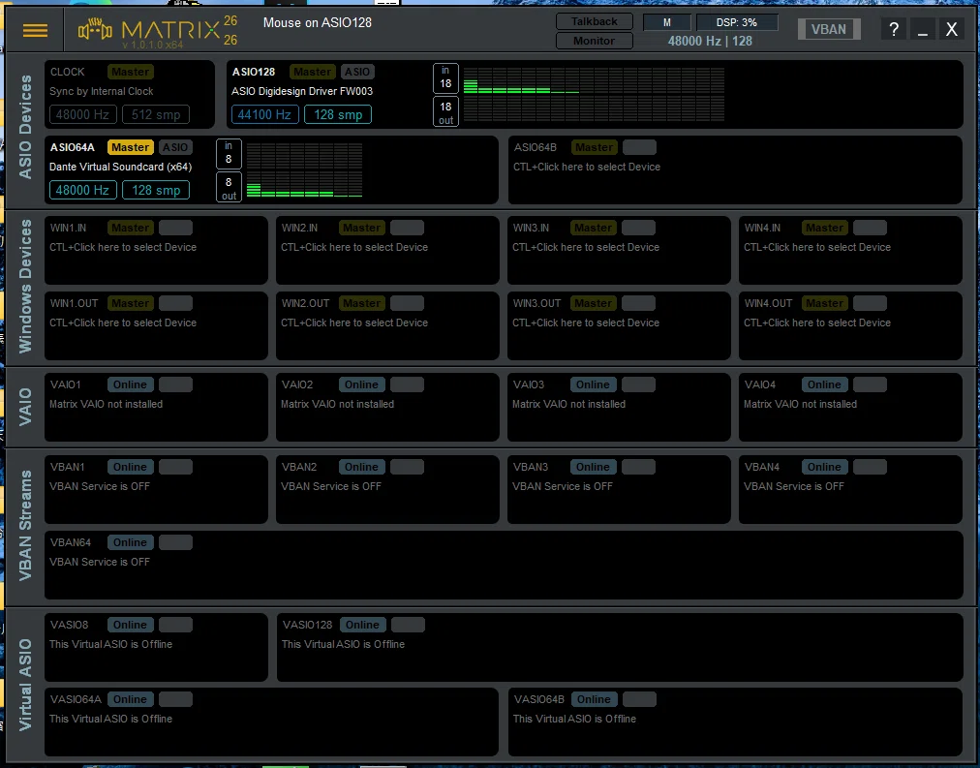This screenshot has height=768, width=980.
Task: Toggle Online on VASIO128
Action: coord(363,625)
